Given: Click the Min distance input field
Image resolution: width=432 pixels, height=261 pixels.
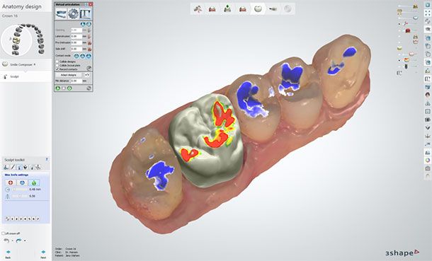Looking at the screenshot, I should (76, 81).
